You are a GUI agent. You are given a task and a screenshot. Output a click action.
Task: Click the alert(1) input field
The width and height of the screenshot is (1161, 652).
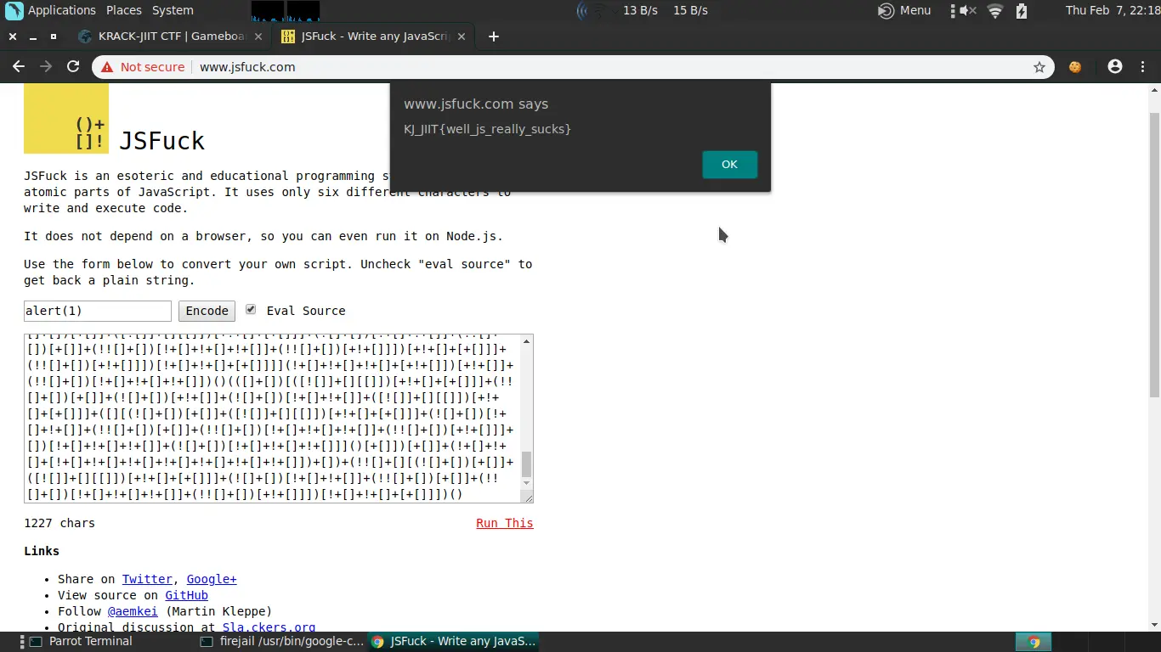pos(98,311)
